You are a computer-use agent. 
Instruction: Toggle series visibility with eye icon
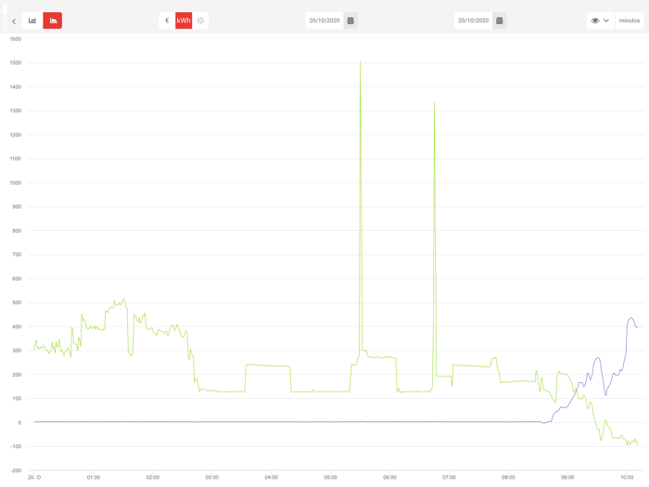(595, 20)
